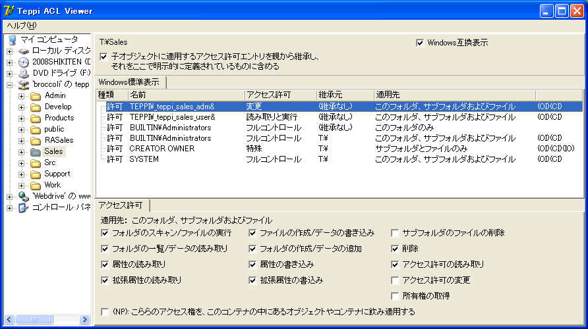
Task: Toggle 属性の読み取り checkbox
Action: [x=105, y=265]
